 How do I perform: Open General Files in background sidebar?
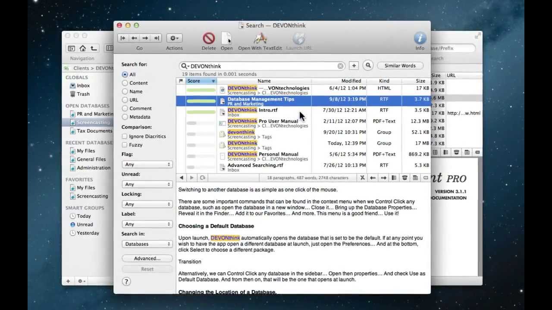(x=91, y=159)
